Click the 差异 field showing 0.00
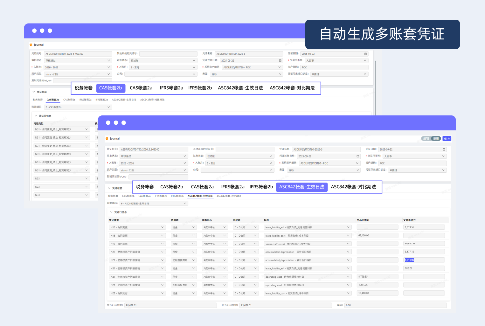The width and height of the screenshot is (485, 326). tap(396, 305)
